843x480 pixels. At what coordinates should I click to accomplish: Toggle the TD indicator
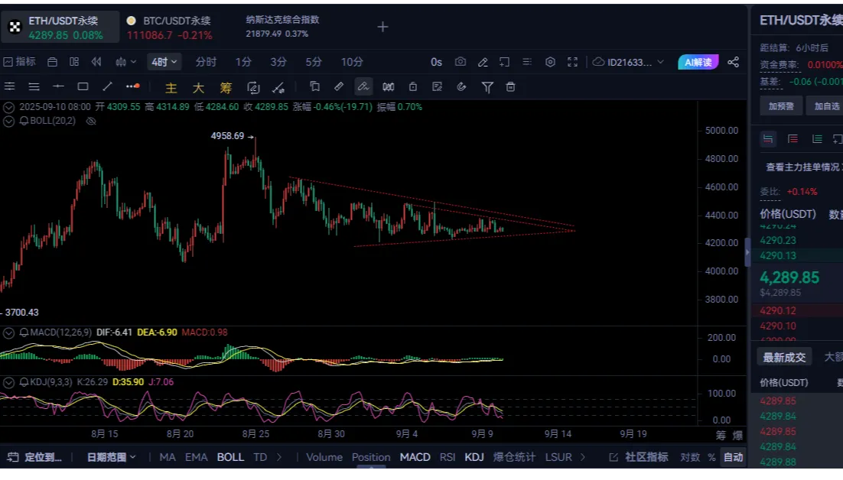pos(260,457)
